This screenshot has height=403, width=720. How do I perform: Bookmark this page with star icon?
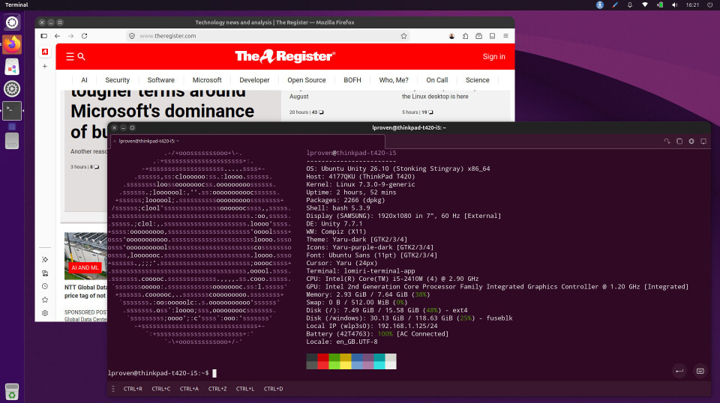[403, 36]
